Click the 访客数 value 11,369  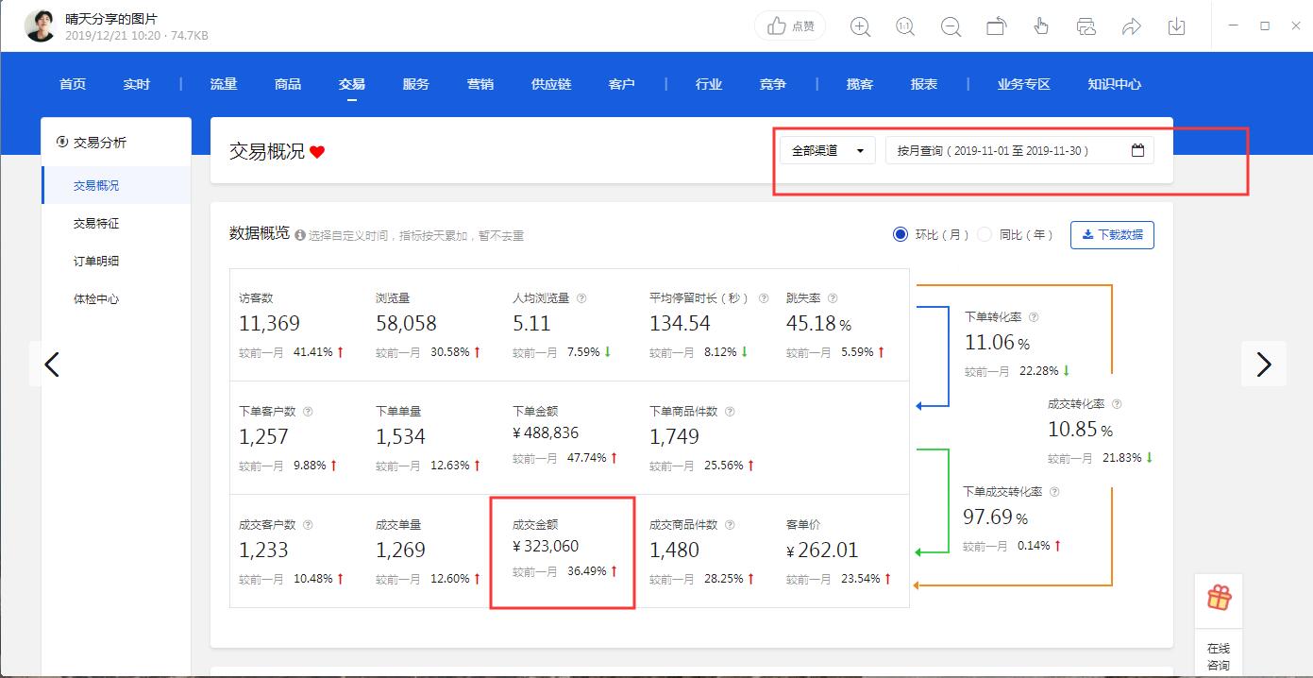(270, 323)
